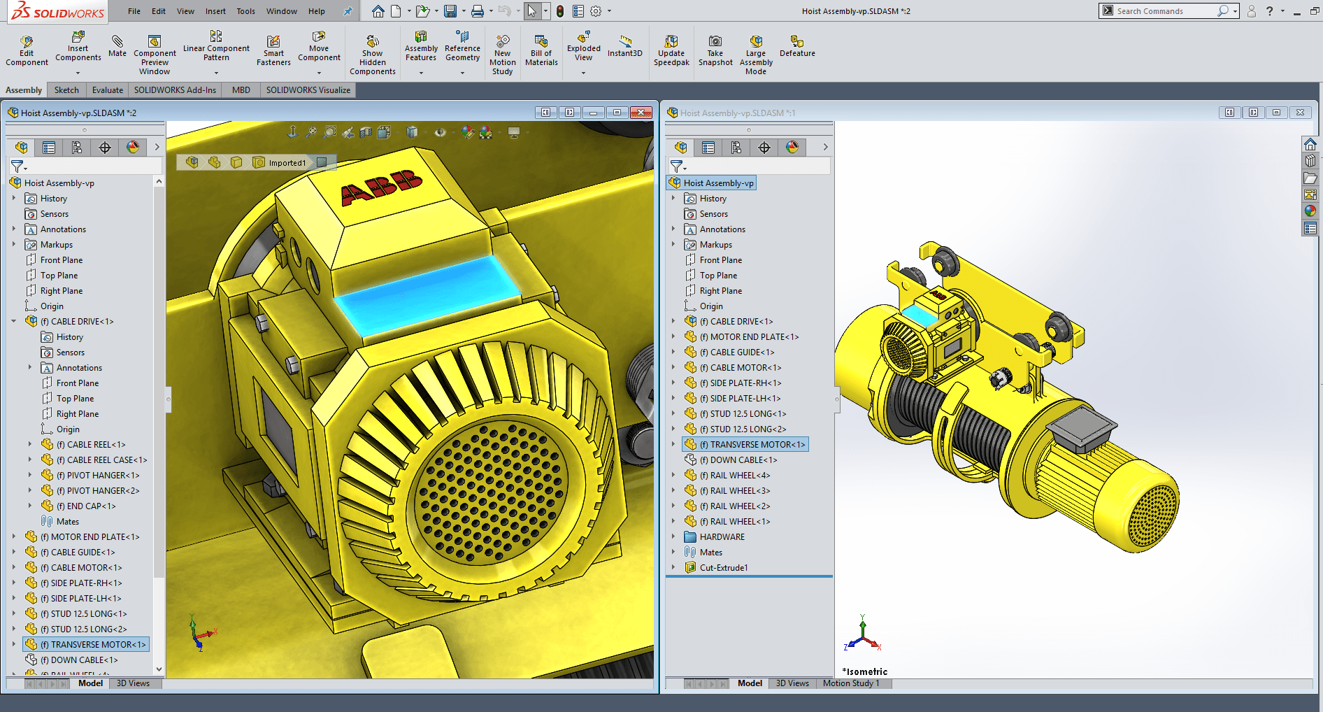Click the Appearances icon in the right task pane

1310,211
